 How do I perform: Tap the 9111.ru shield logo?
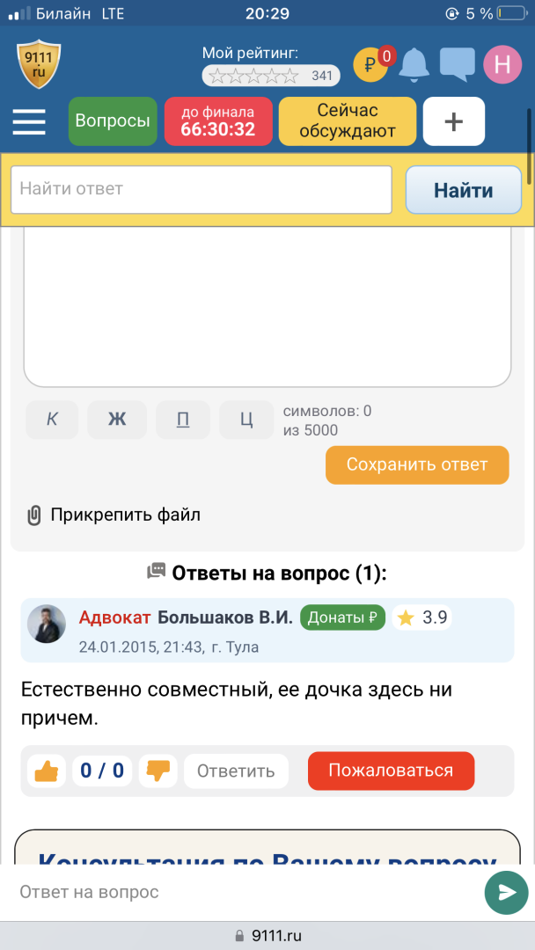coord(40,63)
